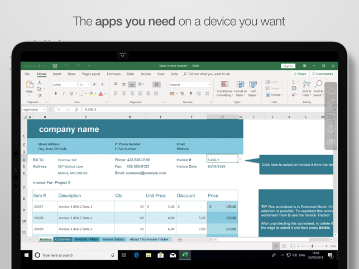
Task: Open the font name Calibri dropdown
Action: (x=77, y=85)
